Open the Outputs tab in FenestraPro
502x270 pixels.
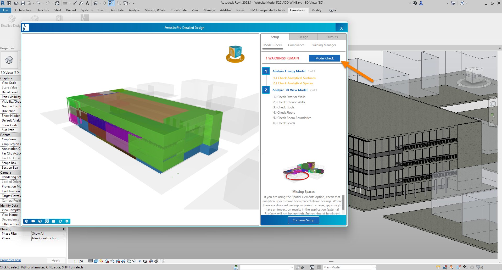(x=332, y=37)
